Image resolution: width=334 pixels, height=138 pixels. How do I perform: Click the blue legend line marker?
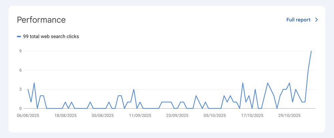point(19,37)
